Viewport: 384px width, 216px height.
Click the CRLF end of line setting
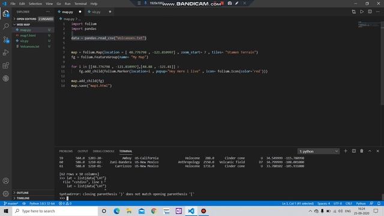349,203
